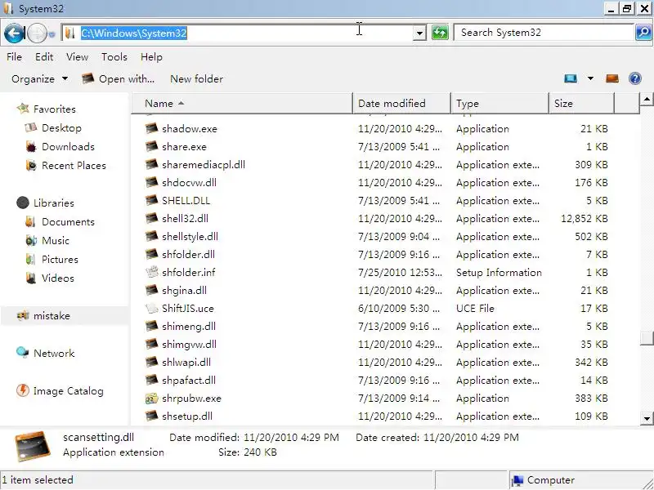
Task: Click the shell32.dll file icon
Action: tap(152, 218)
